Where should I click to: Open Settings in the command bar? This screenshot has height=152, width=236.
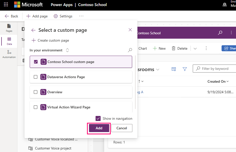tap(63, 16)
